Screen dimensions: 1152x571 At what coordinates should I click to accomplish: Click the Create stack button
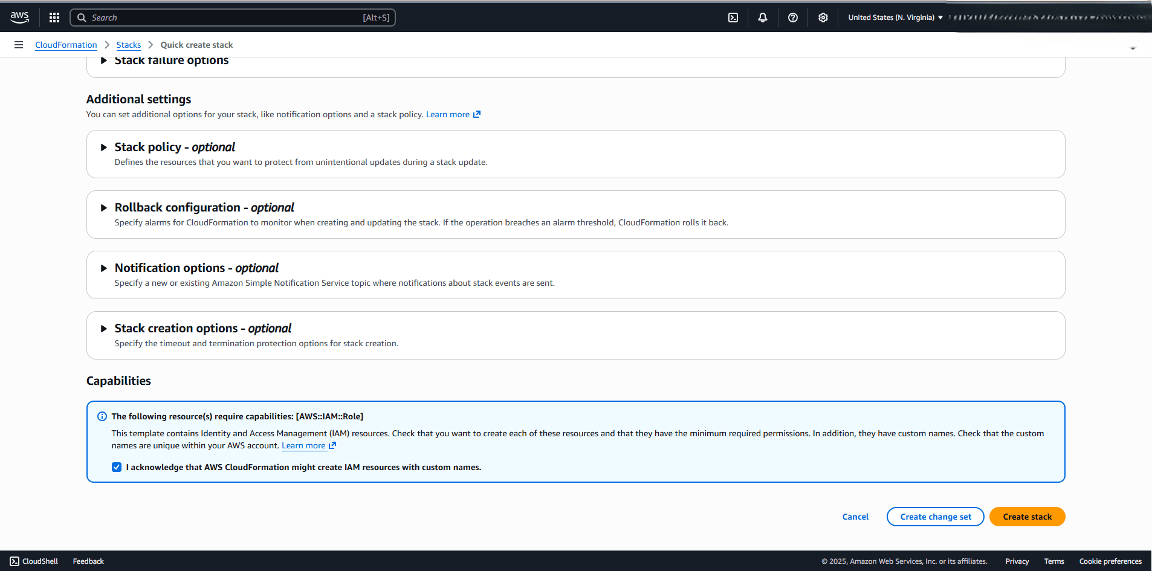click(1026, 517)
